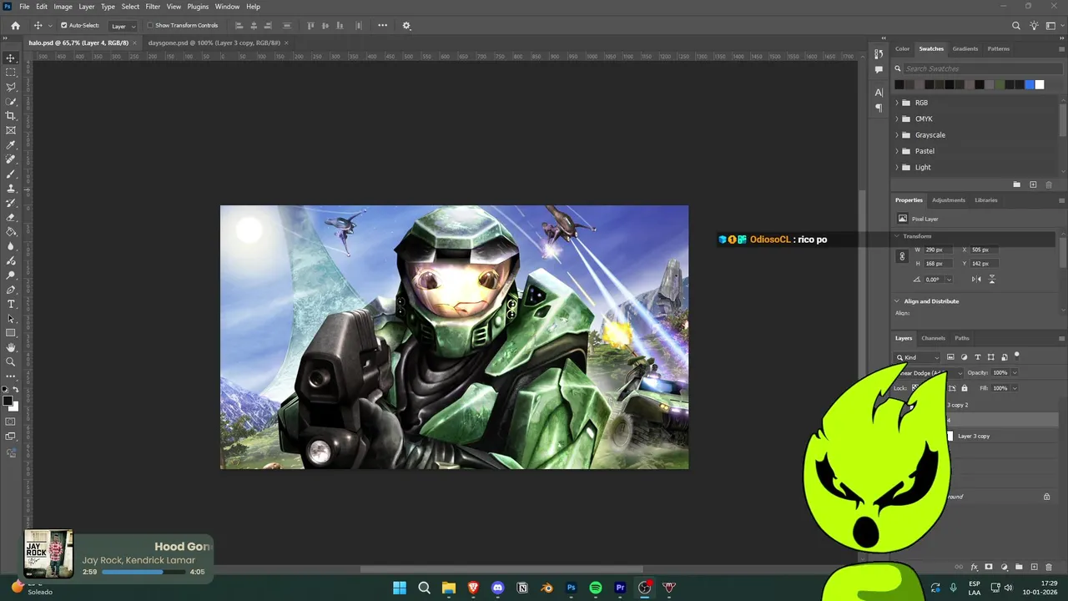The image size is (1068, 601).
Task: Open the options bar settings gear
Action: pyautogui.click(x=406, y=26)
